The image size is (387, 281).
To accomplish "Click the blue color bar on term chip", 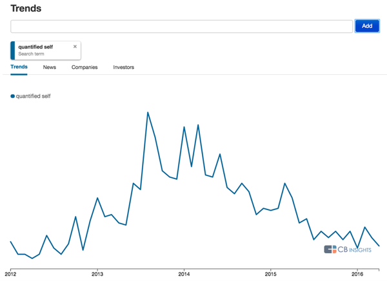I will tap(13, 50).
